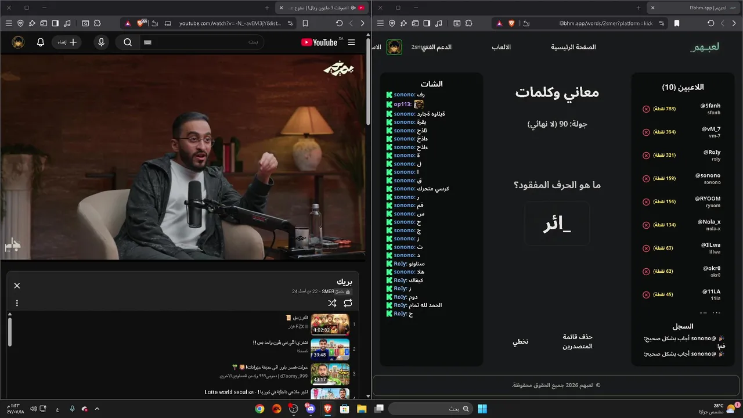The image size is (743, 418).
Task: Open Lotte world seoul video title
Action: pos(255,392)
